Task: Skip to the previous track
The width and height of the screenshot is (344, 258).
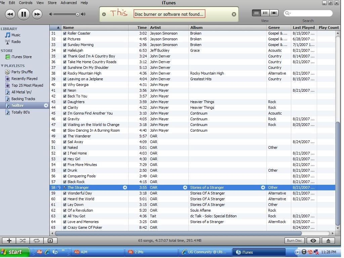Action: click(x=10, y=14)
